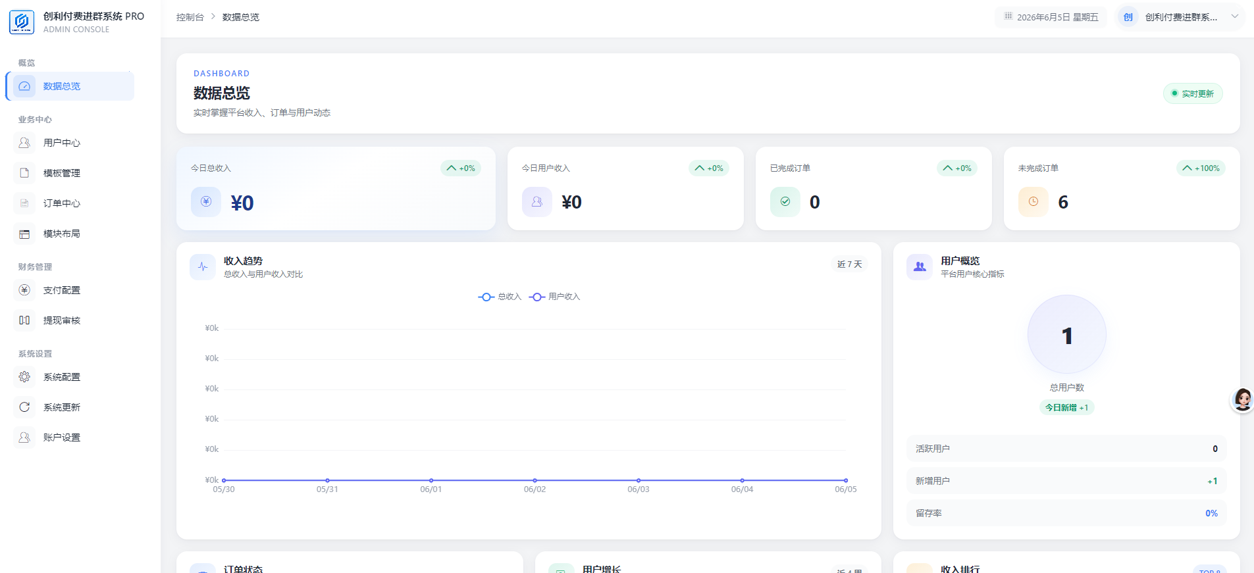
Task: Click the 活跃用户 row
Action: (1066, 449)
